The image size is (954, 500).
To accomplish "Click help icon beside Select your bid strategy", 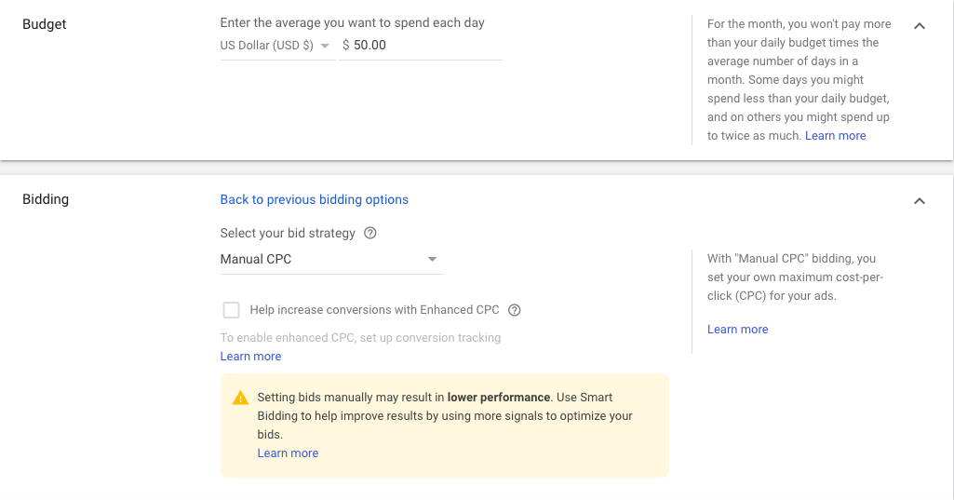I will pos(370,234).
